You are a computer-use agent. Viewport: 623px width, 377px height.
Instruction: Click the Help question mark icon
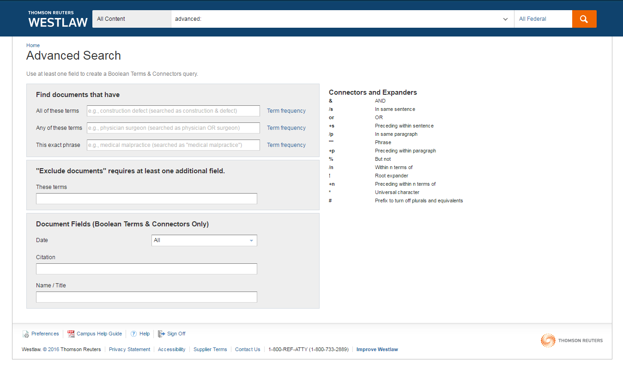133,334
